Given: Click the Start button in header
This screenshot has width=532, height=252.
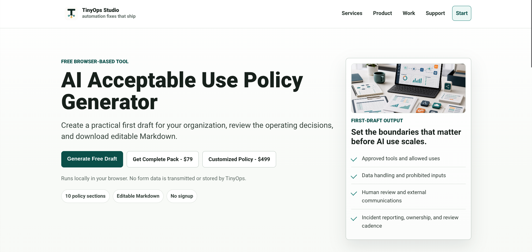Looking at the screenshot, I should [x=462, y=13].
